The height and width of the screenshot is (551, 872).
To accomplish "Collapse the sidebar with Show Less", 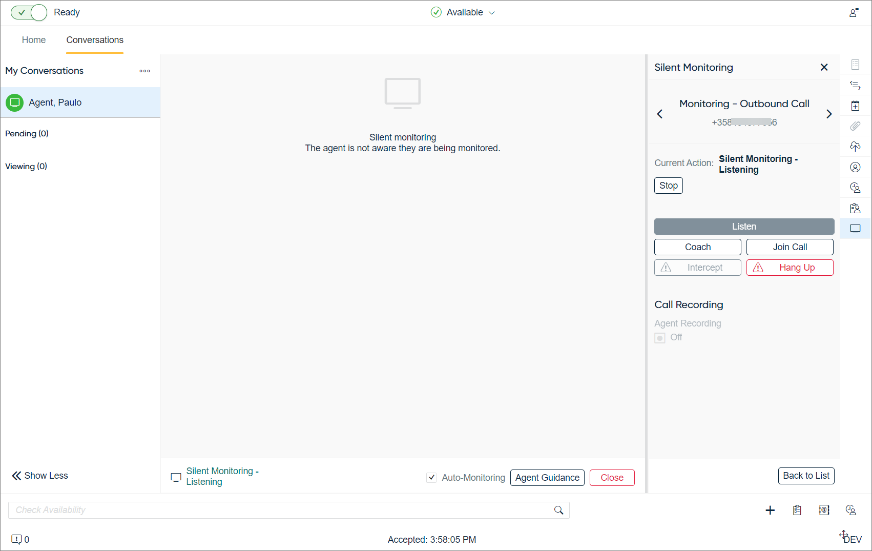I will coord(40,476).
